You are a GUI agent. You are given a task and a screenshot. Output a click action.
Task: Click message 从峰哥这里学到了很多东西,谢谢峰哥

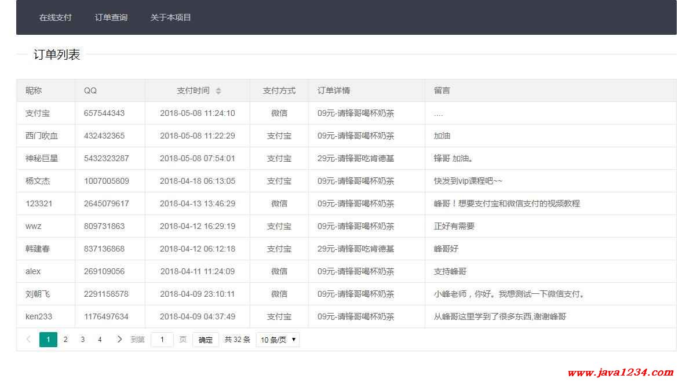499,317
